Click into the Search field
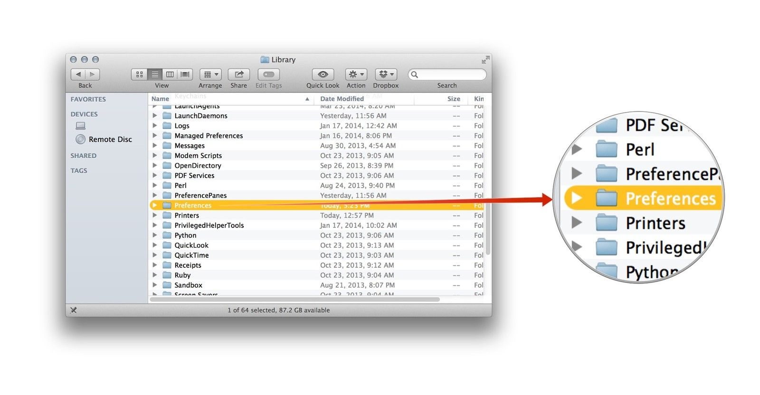 (451, 75)
